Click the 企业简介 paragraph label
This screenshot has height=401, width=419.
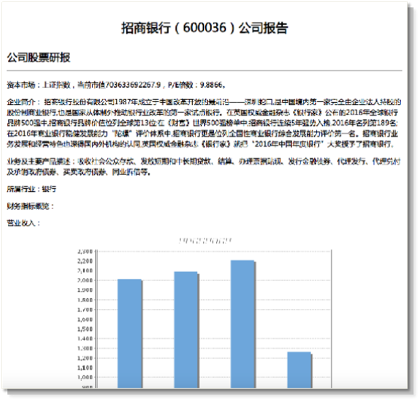click(24, 102)
